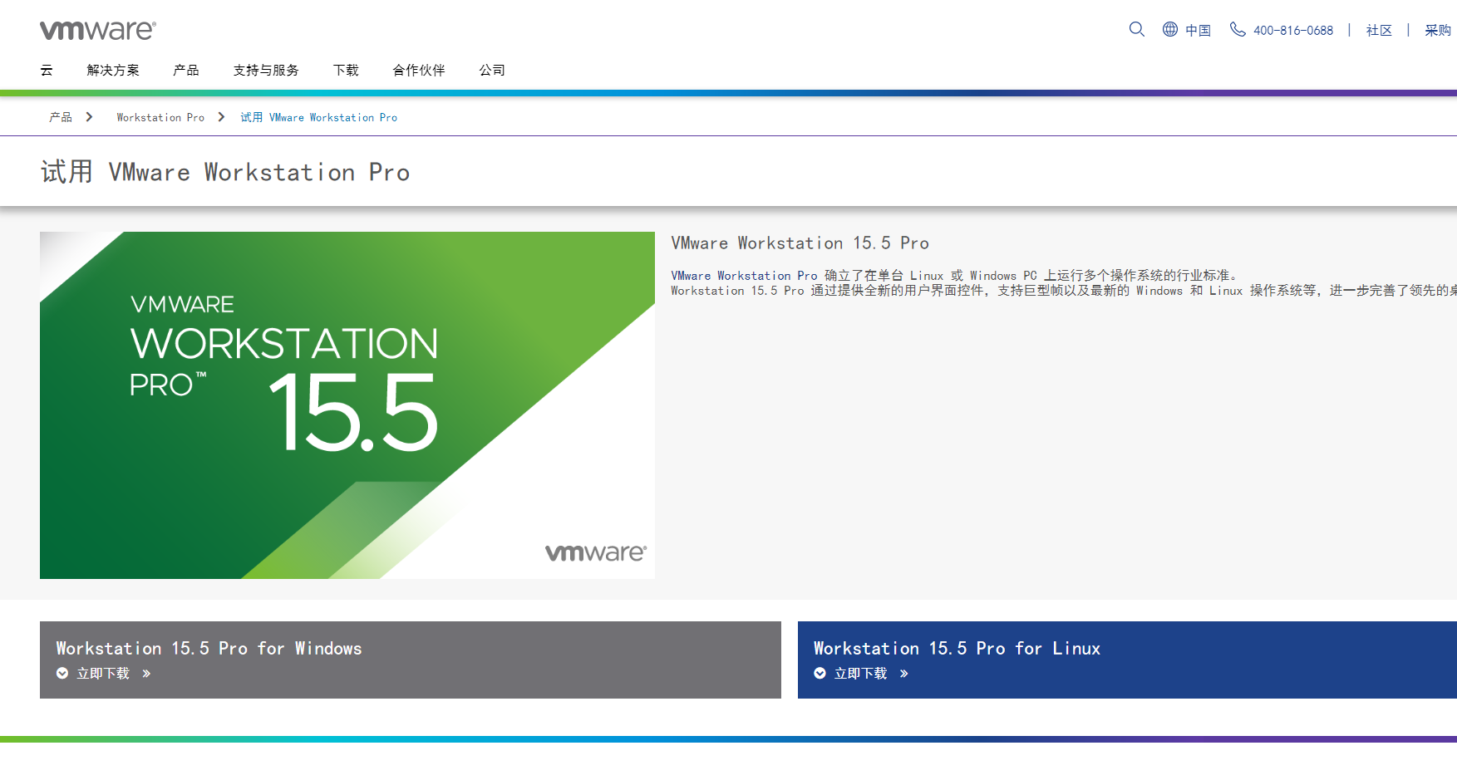Click the 试用 VMware Workstation Pro breadcrumb

point(319,117)
